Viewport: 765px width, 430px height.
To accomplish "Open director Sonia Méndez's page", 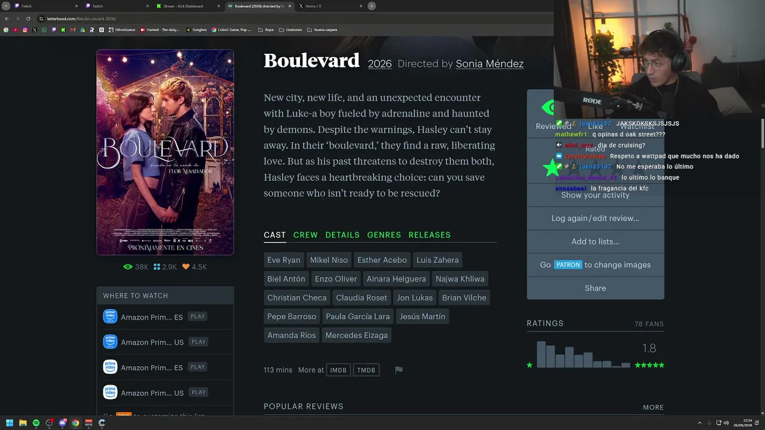I will coord(489,64).
